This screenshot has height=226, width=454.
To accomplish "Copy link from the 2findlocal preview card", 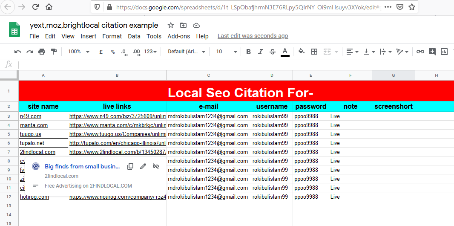I will point(131,166).
